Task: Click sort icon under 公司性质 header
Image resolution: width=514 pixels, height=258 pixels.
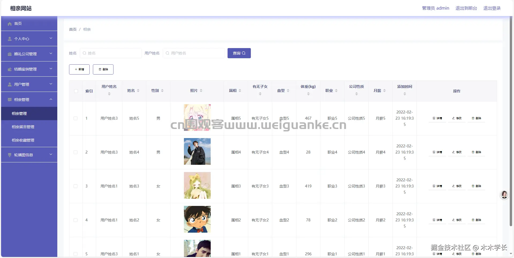Action: [x=357, y=94]
